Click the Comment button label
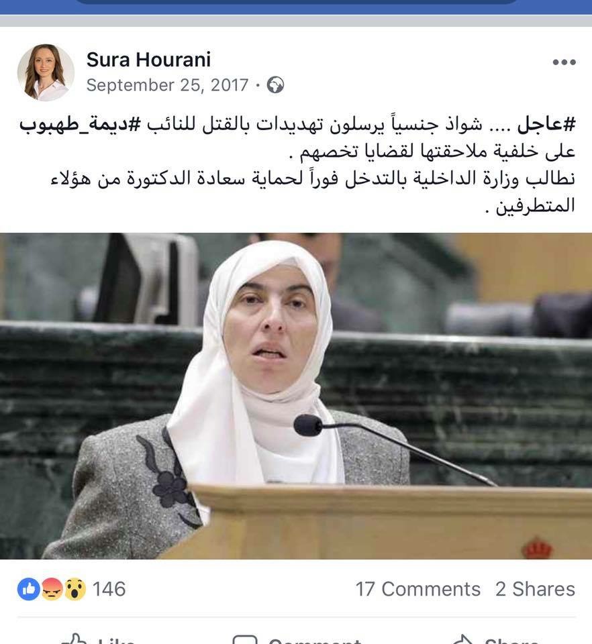This screenshot has height=644, width=592. tap(315, 640)
